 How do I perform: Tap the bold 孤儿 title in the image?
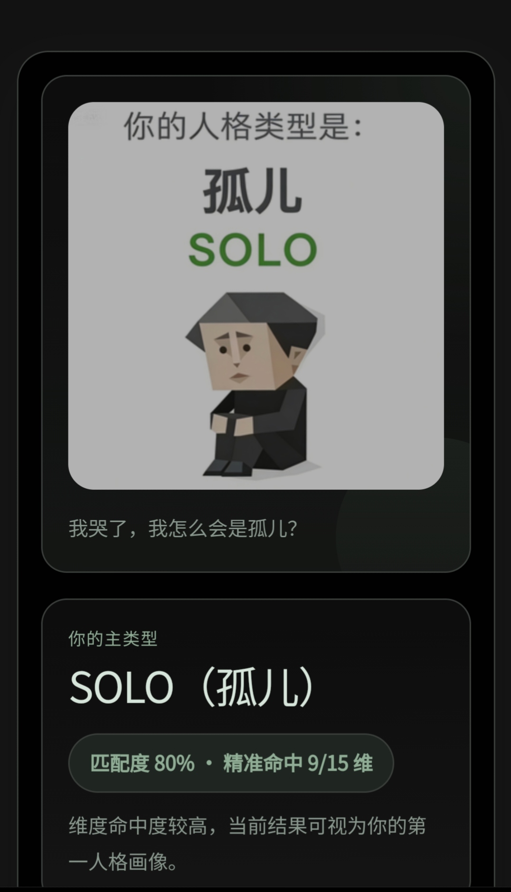coord(253,191)
